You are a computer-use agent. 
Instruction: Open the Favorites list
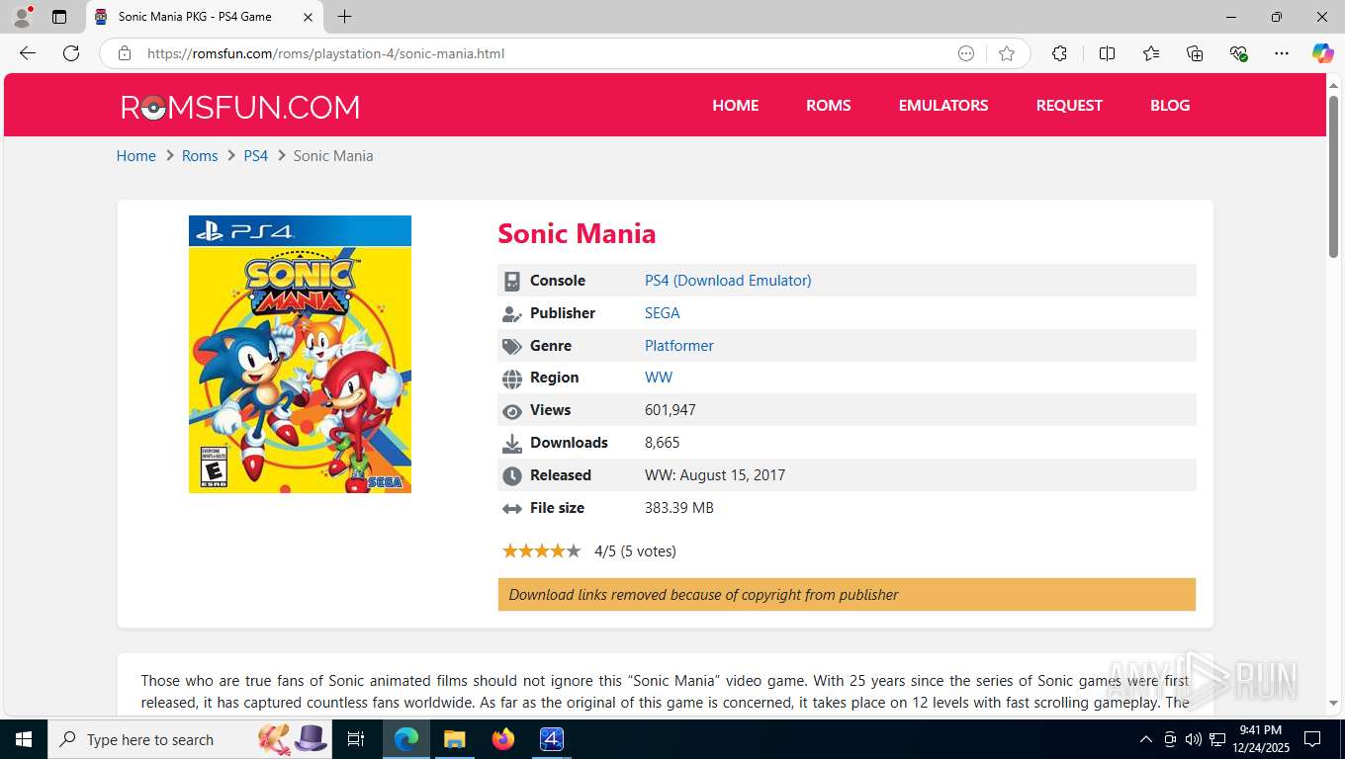[1151, 53]
